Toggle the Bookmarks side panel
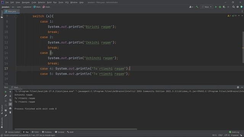This screenshot has width=244, height=137. pos(2,123)
